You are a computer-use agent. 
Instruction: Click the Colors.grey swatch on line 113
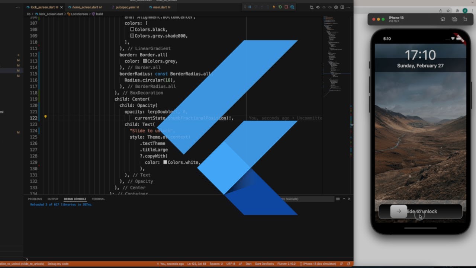pyautogui.click(x=145, y=61)
